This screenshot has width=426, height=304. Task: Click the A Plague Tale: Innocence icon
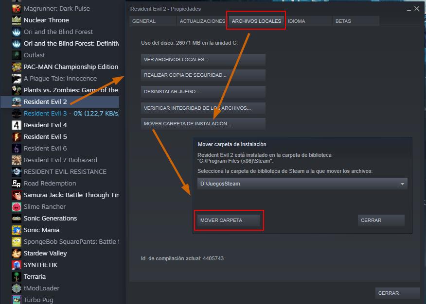point(17,79)
